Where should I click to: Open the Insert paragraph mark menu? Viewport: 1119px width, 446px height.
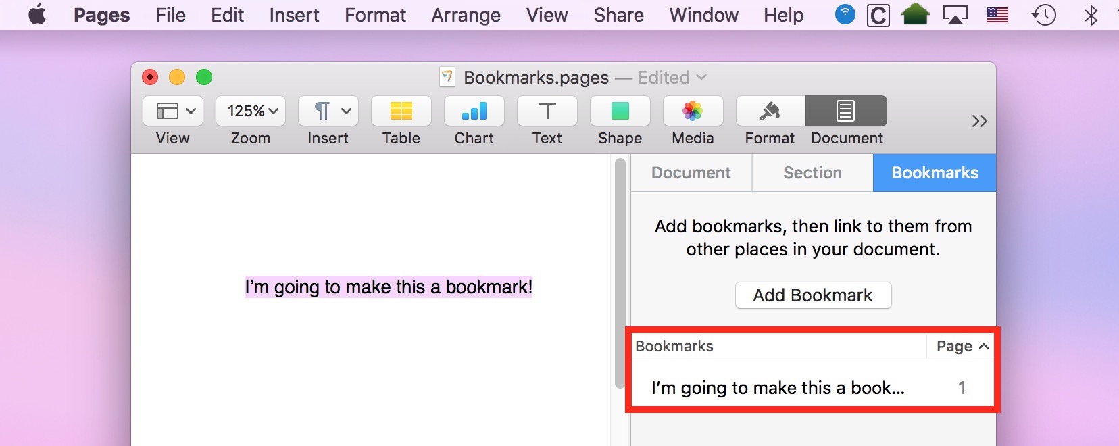click(x=328, y=111)
